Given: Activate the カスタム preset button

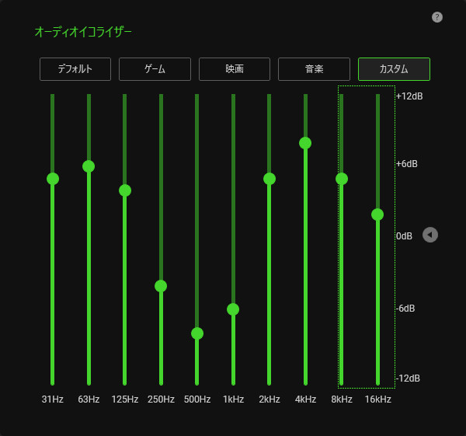Looking at the screenshot, I should pos(394,69).
